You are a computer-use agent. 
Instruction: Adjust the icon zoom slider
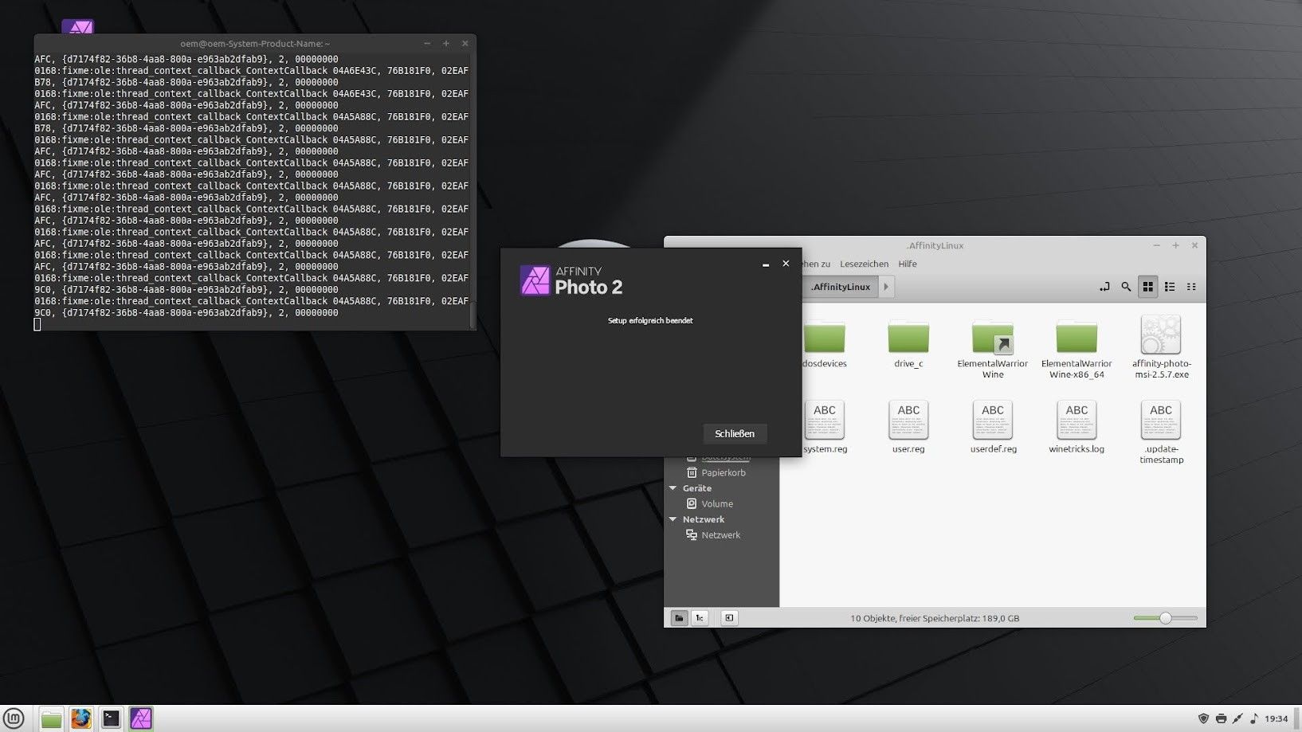click(x=1165, y=618)
